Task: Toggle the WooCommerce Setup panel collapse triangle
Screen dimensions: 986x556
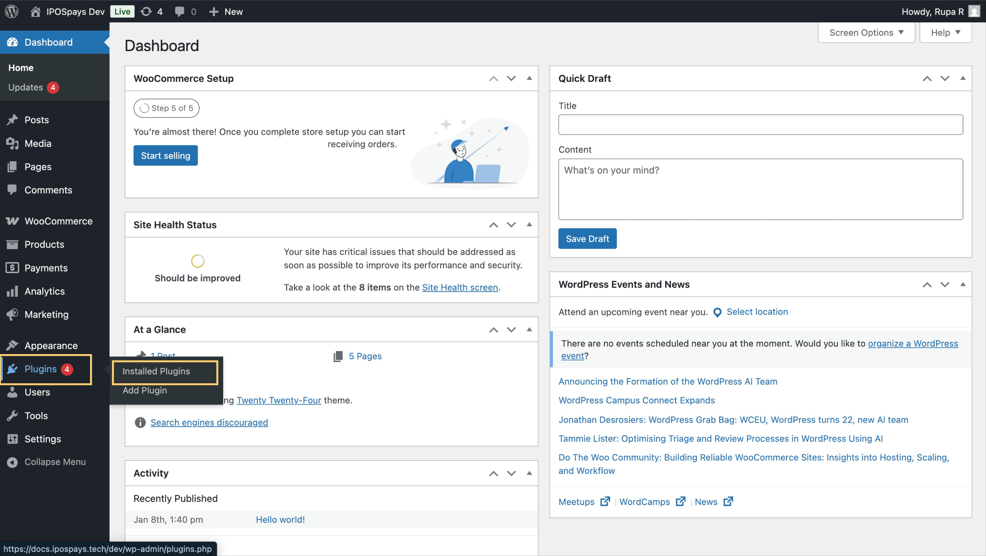Action: click(529, 78)
